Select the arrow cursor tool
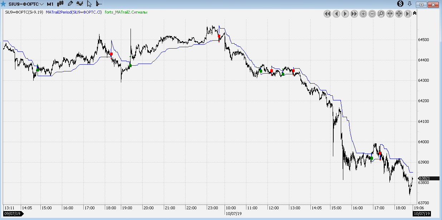 89,4
